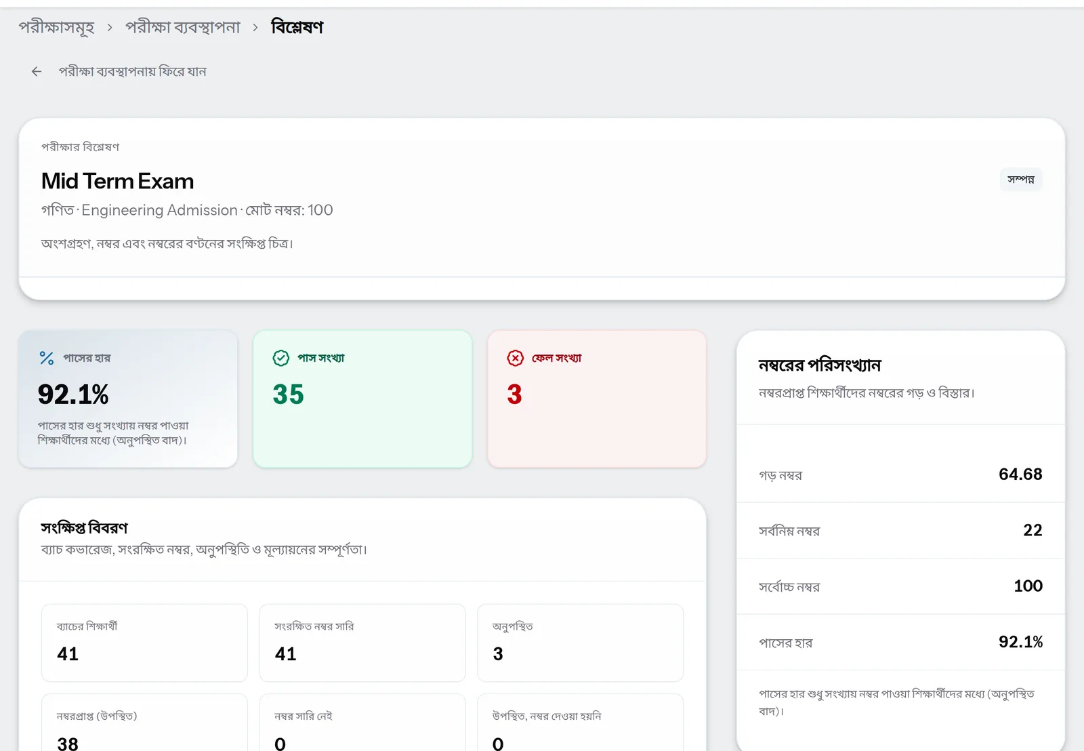This screenshot has height=751, width=1084.
Task: Click the সংক্ষিপ্ত বিবরণ heading
Action: pos(84,528)
